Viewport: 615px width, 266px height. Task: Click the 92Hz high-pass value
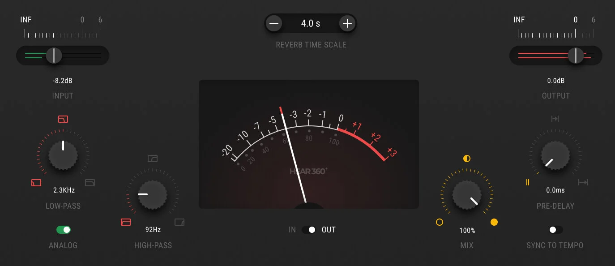pos(153,230)
